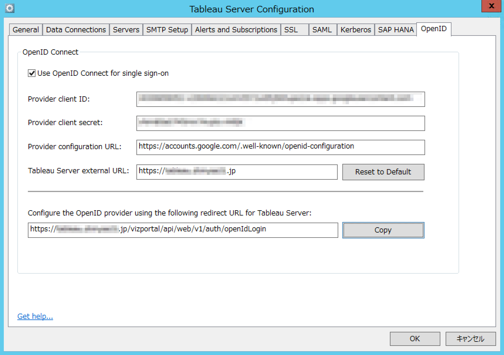504x355 pixels.
Task: Click the Provider client secret label
Action: (x=65, y=123)
